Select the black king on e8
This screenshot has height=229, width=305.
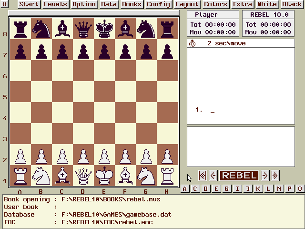click(x=104, y=29)
